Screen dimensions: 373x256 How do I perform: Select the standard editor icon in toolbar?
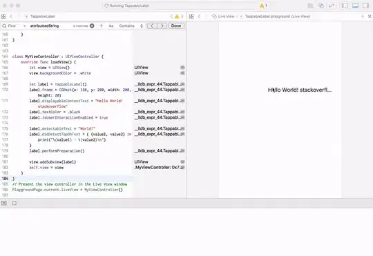click(310, 6)
